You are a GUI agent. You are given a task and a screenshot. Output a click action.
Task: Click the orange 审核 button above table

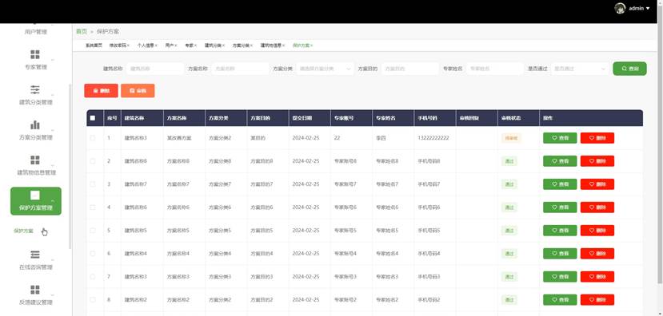pos(138,91)
